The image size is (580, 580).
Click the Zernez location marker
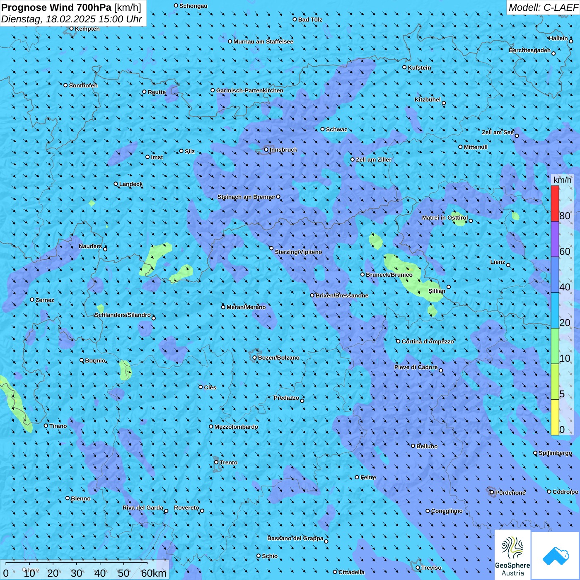click(32, 300)
